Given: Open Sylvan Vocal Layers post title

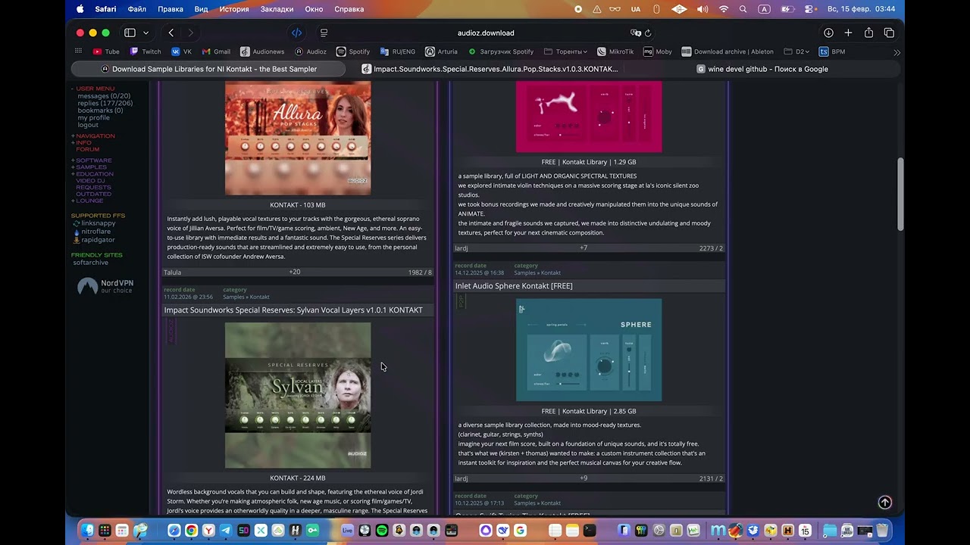Looking at the screenshot, I should (293, 310).
